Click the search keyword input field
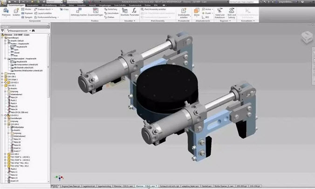The image size is (315, 189). coord(244,2)
